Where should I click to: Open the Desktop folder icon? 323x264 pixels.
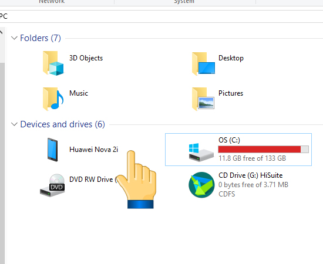coord(204,64)
